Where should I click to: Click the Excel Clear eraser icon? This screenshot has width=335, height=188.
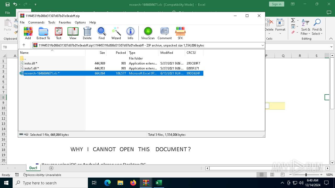tap(293, 32)
